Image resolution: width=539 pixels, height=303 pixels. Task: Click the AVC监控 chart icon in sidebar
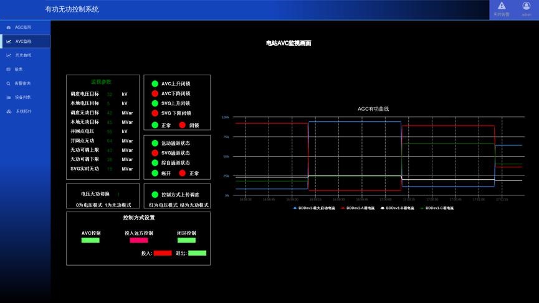[9, 42]
